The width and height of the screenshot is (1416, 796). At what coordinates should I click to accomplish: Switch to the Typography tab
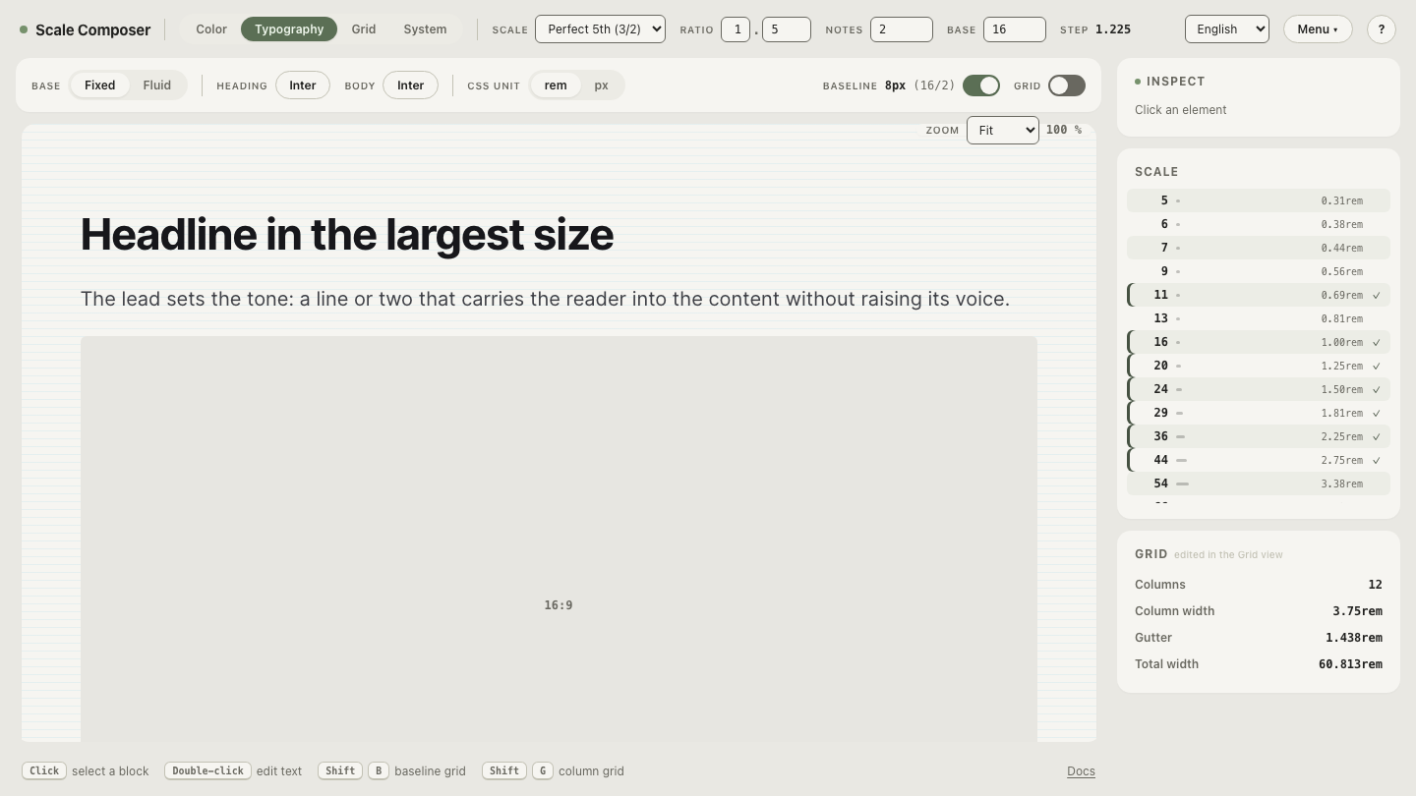pyautogui.click(x=289, y=29)
